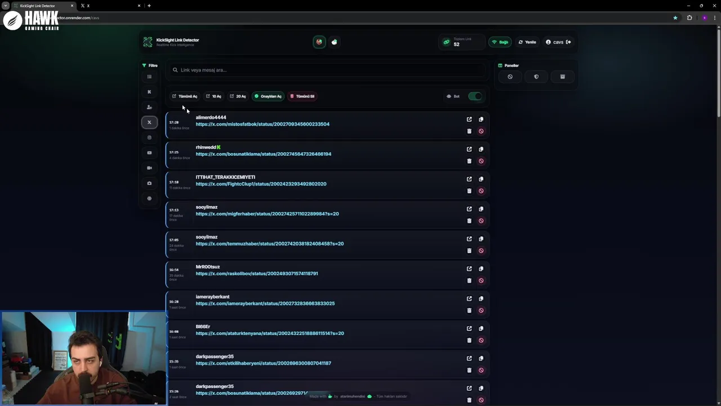
Task: Select the Kick filter icon in sidebar
Action: [x=149, y=92]
